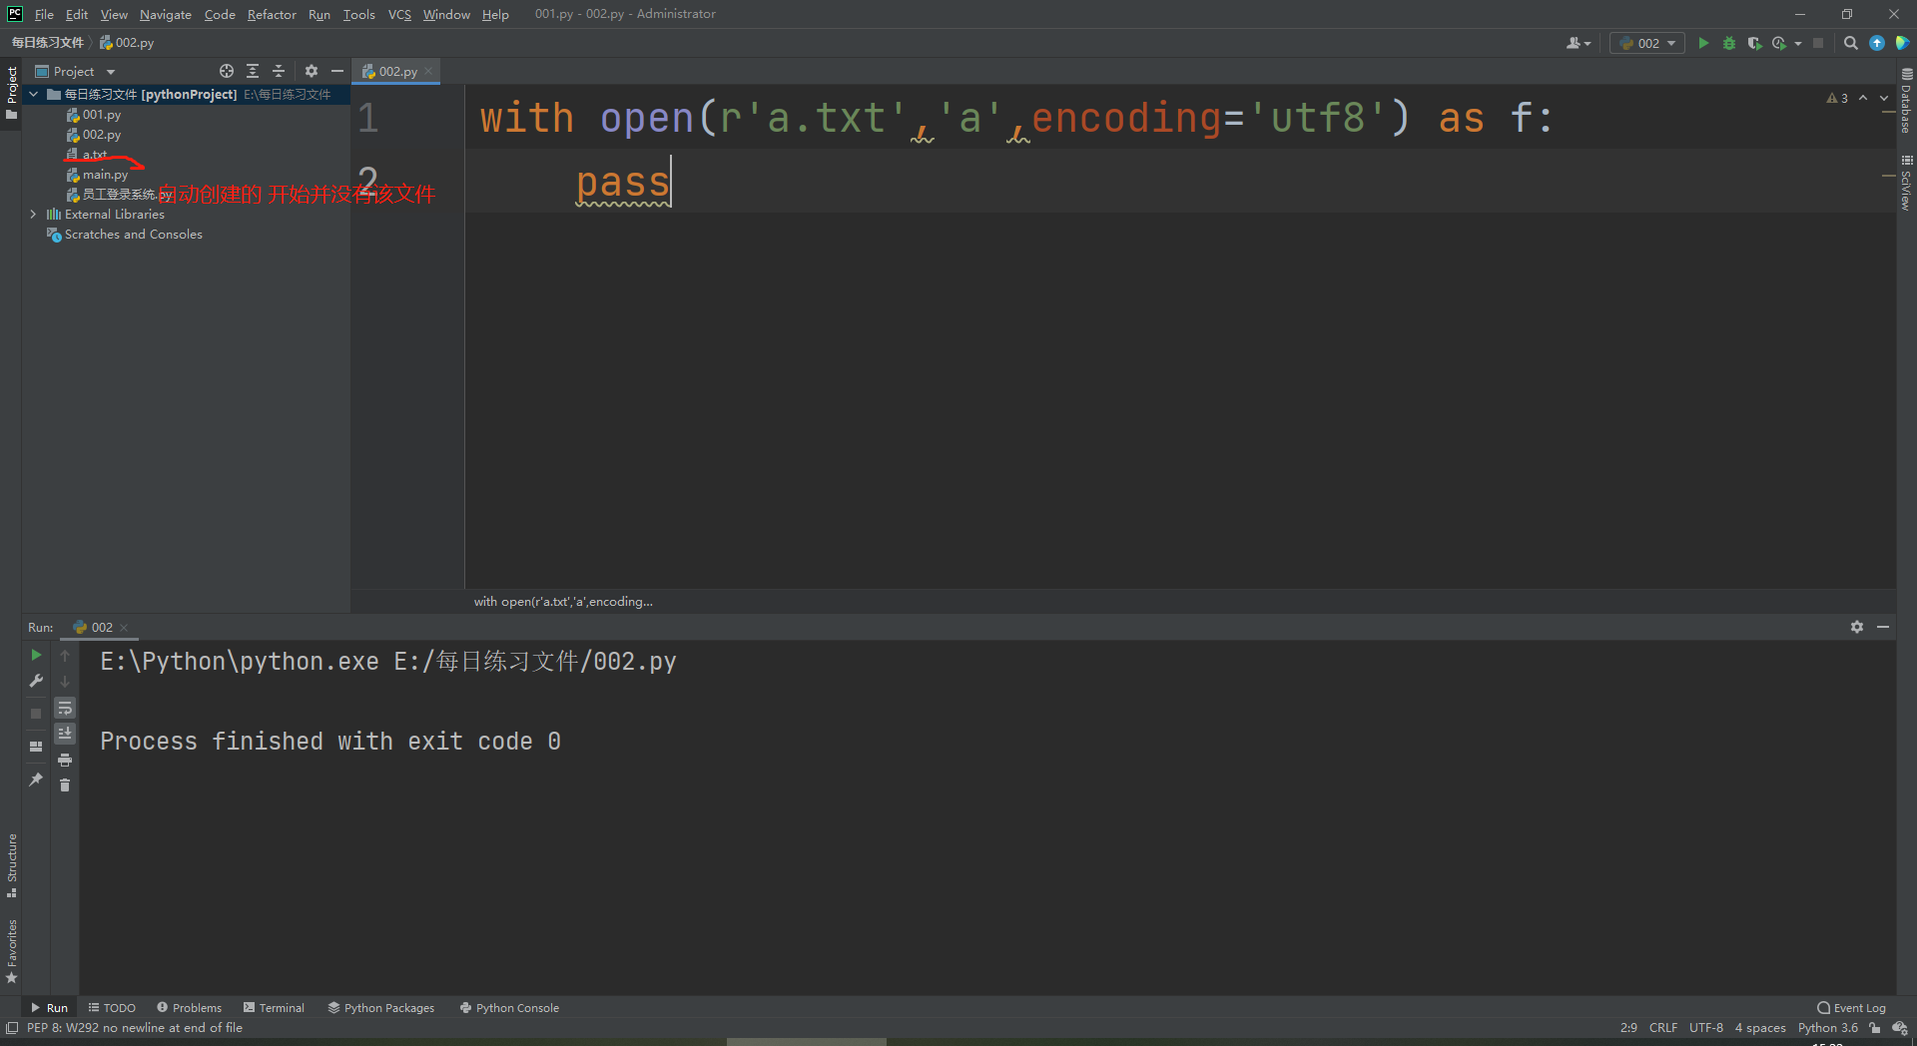Collapse the 每日练习文件 project root node
This screenshot has width=1917, height=1046.
(34, 95)
